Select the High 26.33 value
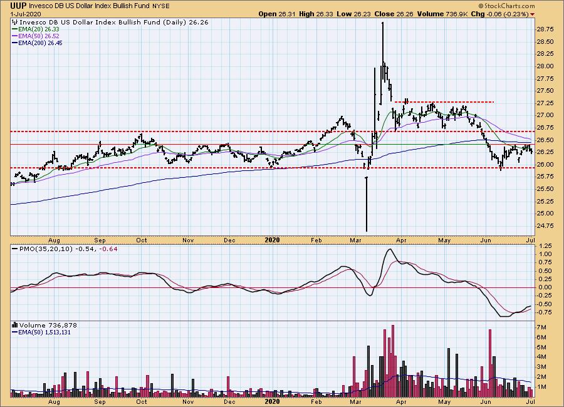 coord(316,14)
